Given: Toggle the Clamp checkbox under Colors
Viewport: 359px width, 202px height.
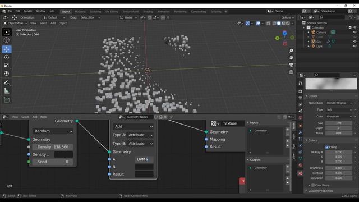Looking at the screenshot, I should 327,147.
